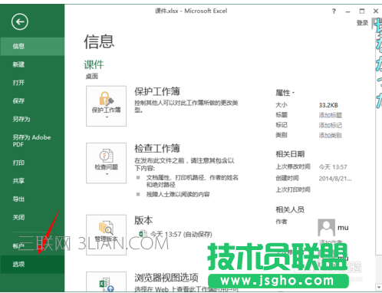
Task: Click 添加标题 (Add title) field
Action: [330, 115]
